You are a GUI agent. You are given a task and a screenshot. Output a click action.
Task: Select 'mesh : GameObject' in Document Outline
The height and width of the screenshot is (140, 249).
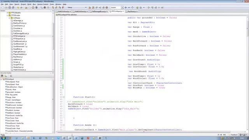click(x=14, y=100)
